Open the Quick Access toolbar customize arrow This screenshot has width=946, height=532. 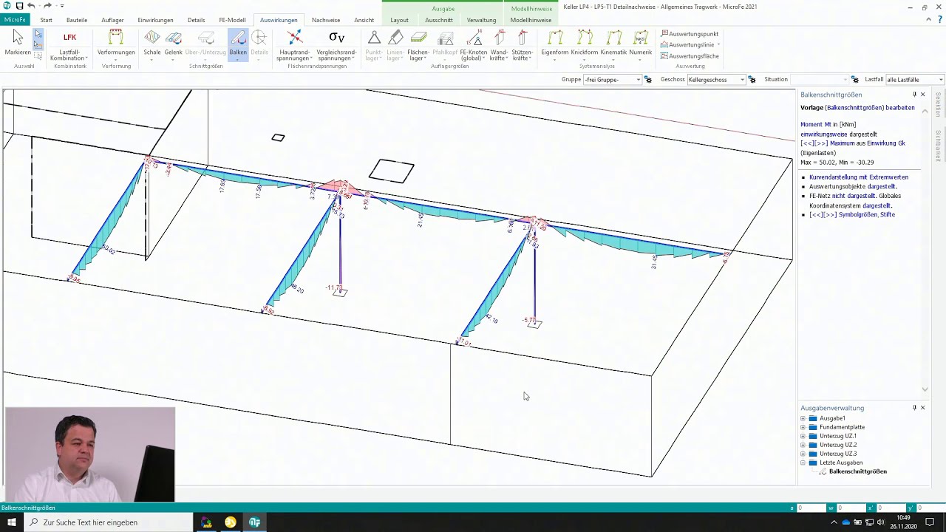pyautogui.click(x=62, y=6)
